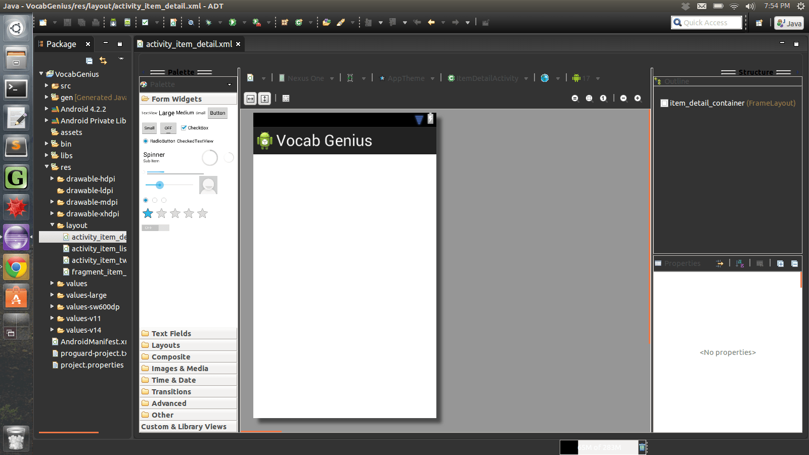Select the Package Explorer tab
Image resolution: width=809 pixels, height=455 pixels.
click(x=61, y=44)
